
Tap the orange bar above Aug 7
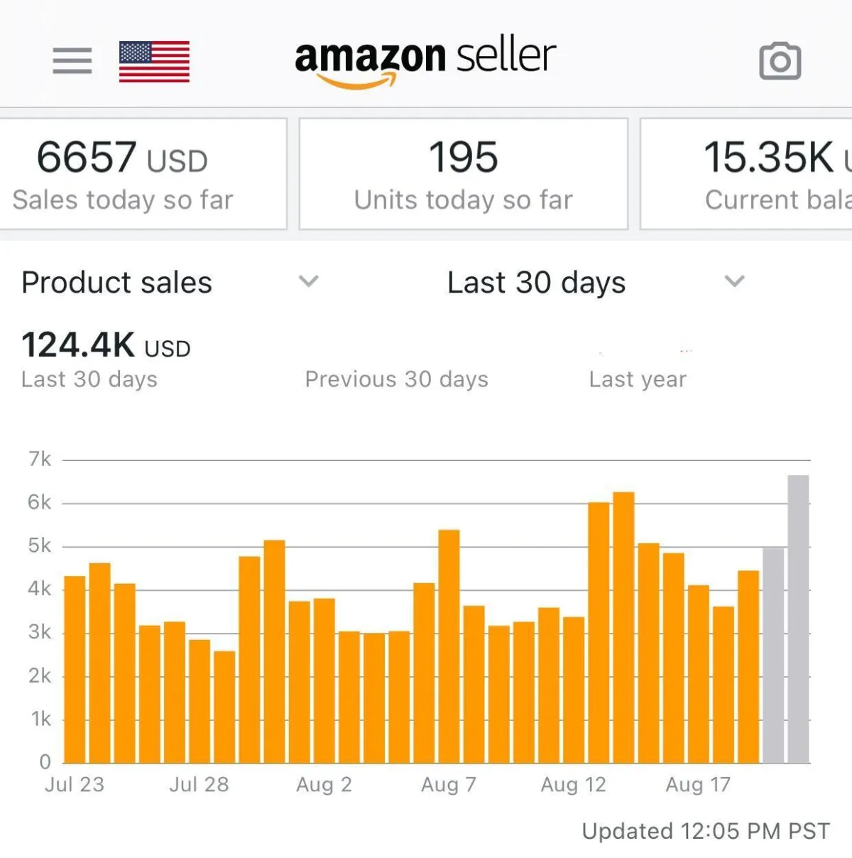[449, 646]
